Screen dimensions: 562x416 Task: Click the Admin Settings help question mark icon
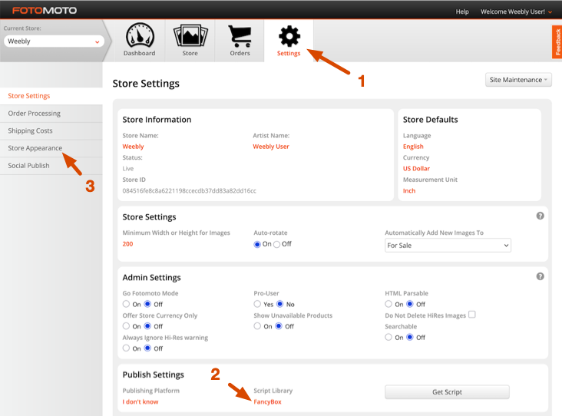click(541, 276)
